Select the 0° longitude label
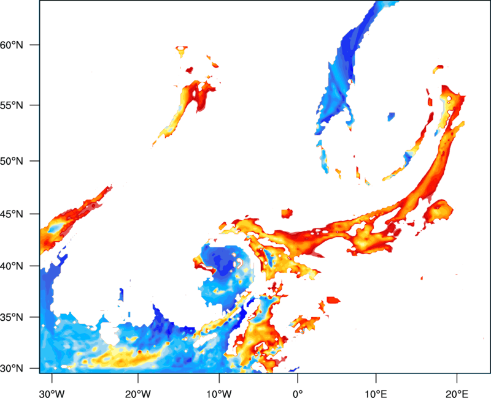Viewport: 491px width, 398px height. click(x=298, y=394)
